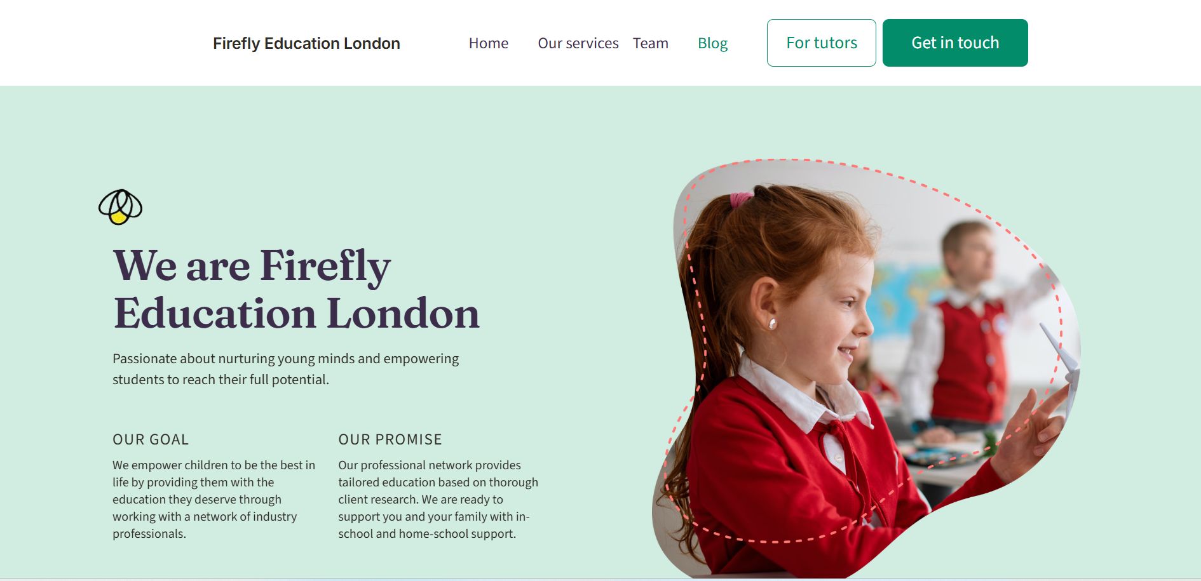Visit the Blog page
This screenshot has width=1201, height=581.
[x=712, y=43]
